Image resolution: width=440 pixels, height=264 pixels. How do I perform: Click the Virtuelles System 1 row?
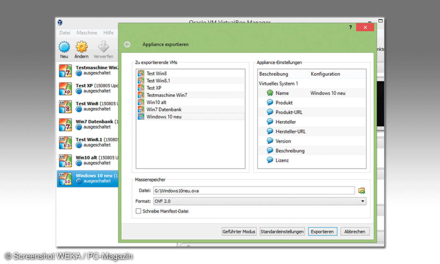[312, 83]
